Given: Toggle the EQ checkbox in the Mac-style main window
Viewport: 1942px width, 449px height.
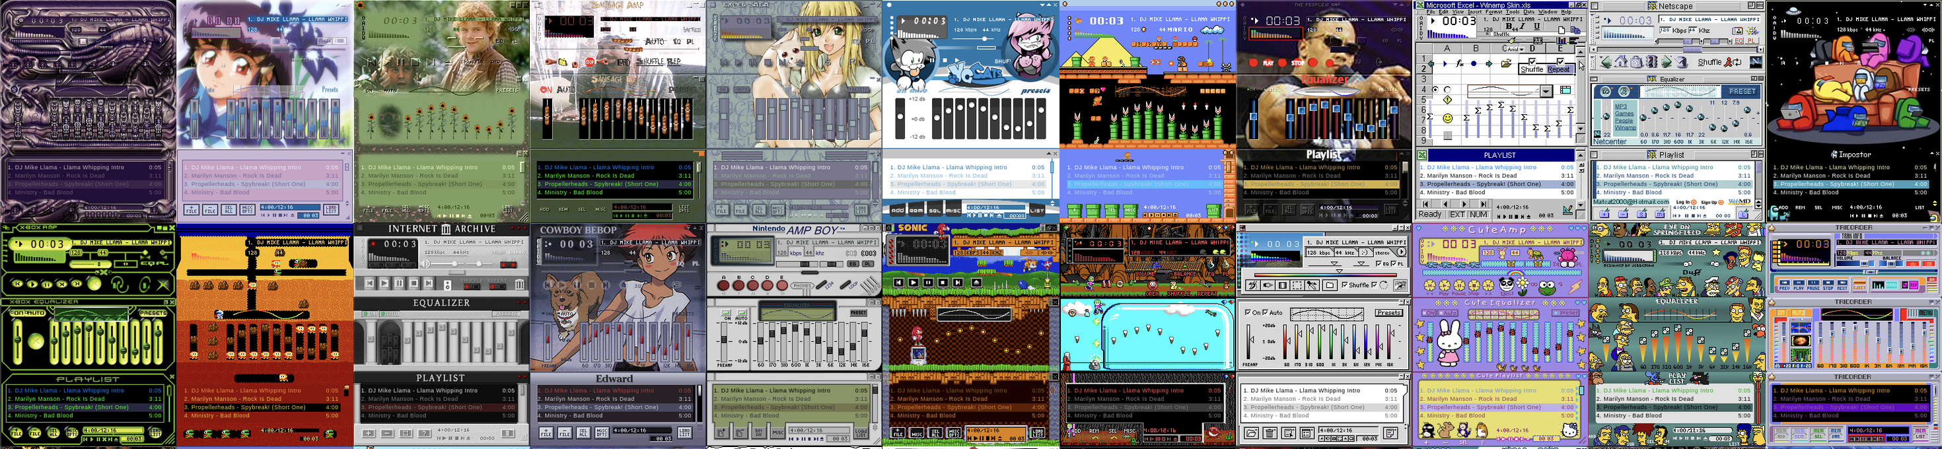Looking at the screenshot, I should 1379,263.
